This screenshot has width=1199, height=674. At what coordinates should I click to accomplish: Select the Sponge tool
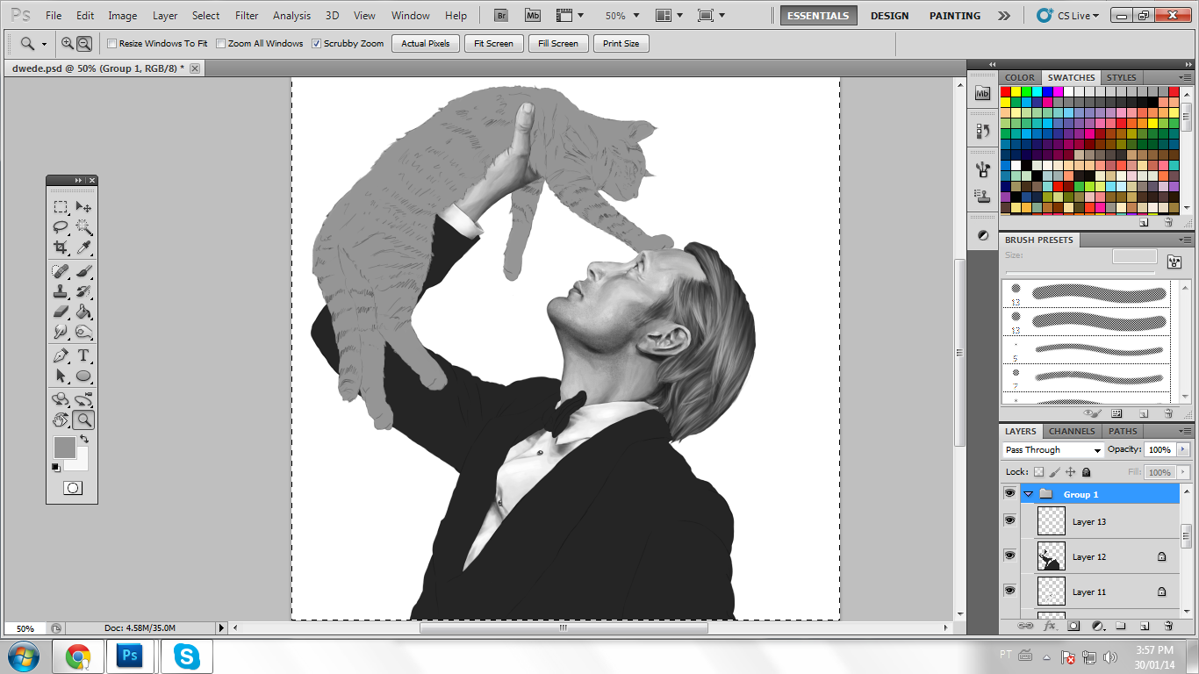83,332
